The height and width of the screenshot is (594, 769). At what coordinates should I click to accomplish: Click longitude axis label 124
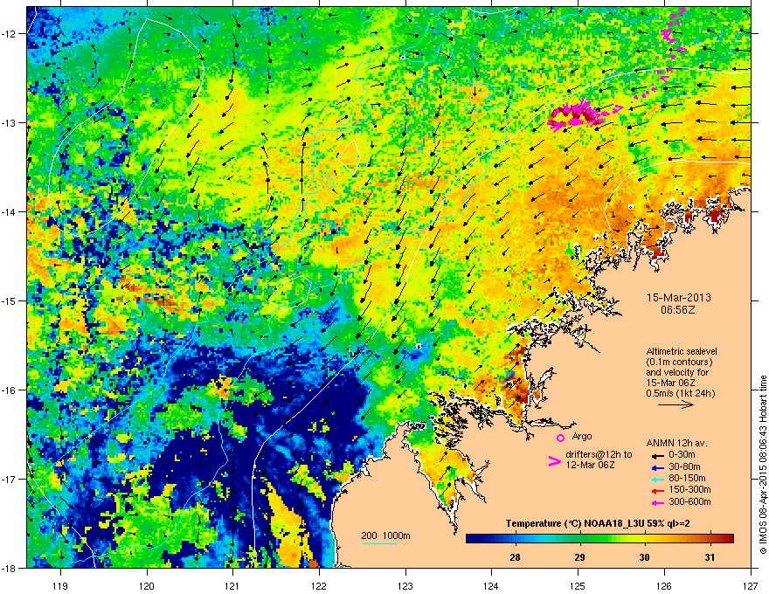pyautogui.click(x=491, y=585)
